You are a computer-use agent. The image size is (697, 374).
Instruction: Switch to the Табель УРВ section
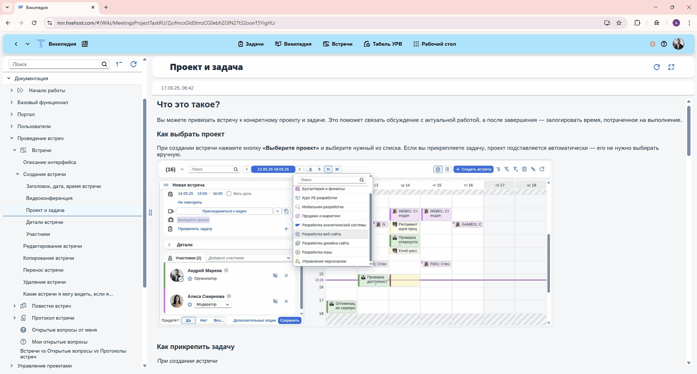tap(383, 44)
